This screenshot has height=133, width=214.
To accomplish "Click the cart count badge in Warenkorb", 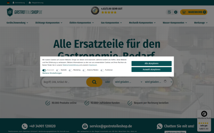I will pyautogui.click(x=204, y=12).
